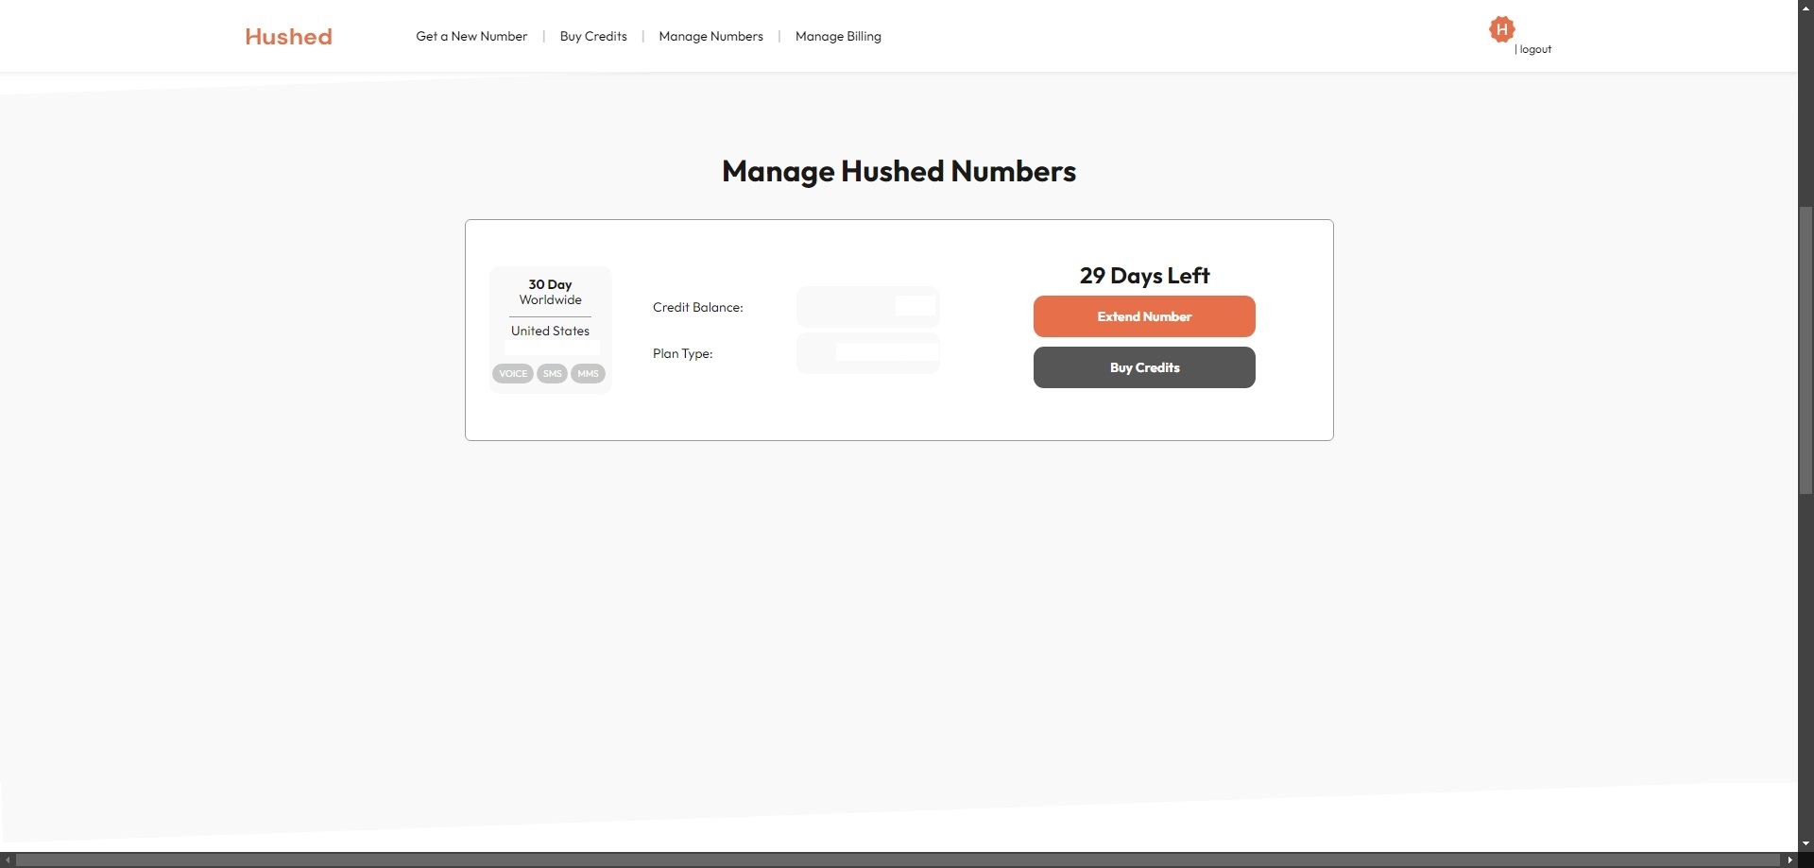Open Manage Numbers menu item
This screenshot has height=868, width=1814.
710,36
